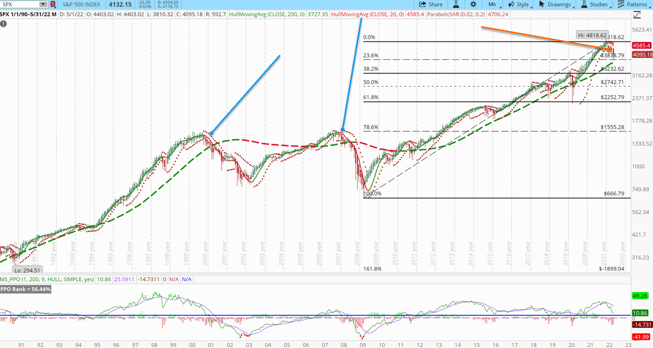Click the red link number 1 badge
The image size is (653, 348).
[x=53, y=4]
